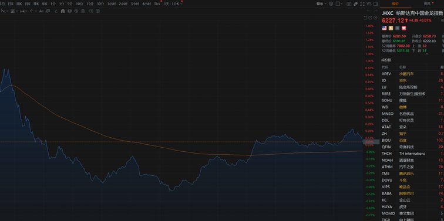Click the current price marker on axis
Image resolution: width=444 pixels, height=221 pixels.
[371, 142]
